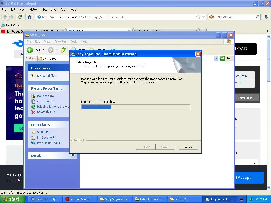The image size is (271, 203).
Task: Click the Windows Start button
Action: (x=12, y=199)
